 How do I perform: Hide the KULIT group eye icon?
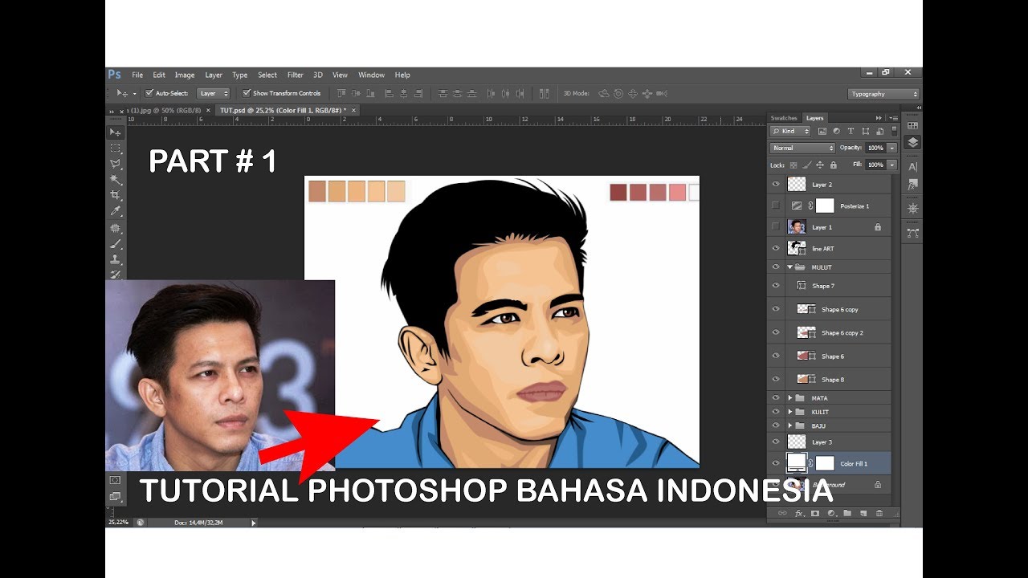tap(776, 411)
